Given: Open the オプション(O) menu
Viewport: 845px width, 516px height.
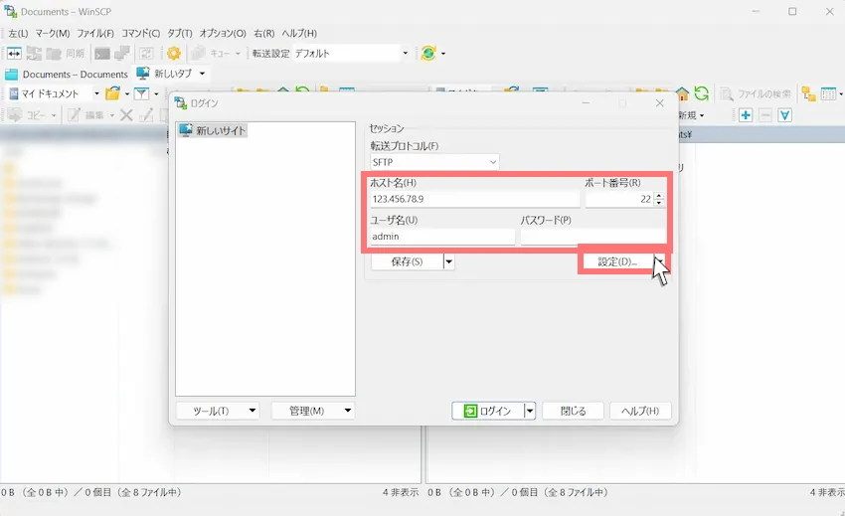Looking at the screenshot, I should pos(222,33).
